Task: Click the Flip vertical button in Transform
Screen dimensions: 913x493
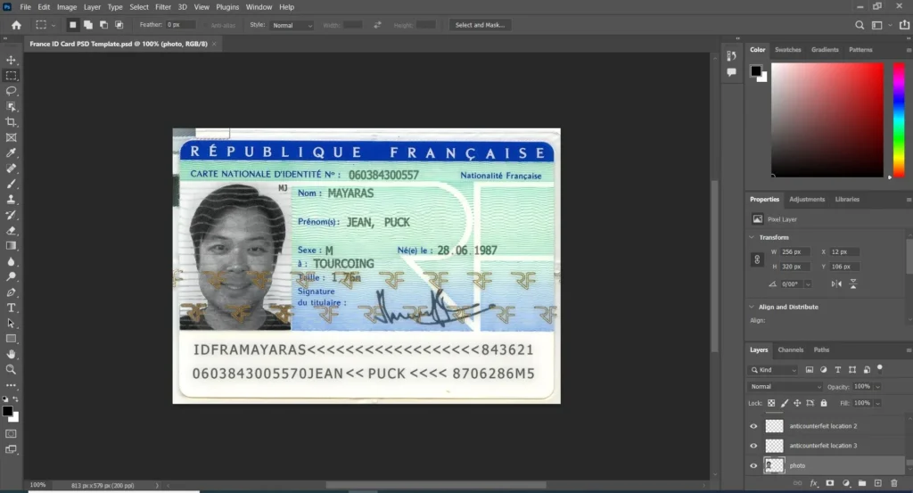Action: (853, 284)
